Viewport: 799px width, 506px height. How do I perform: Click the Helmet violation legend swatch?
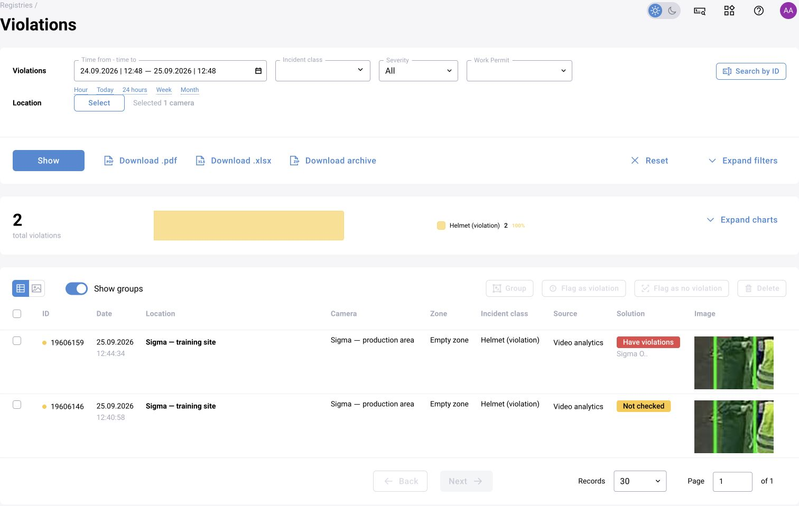(x=441, y=226)
